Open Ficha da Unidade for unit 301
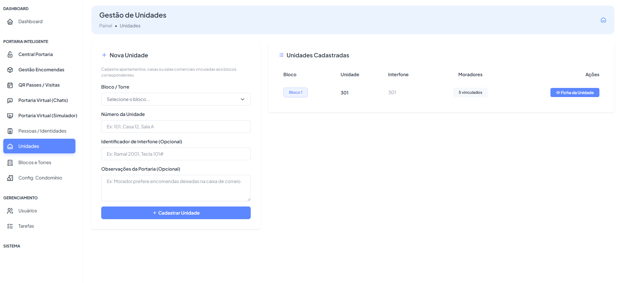Image resolution: width=618 pixels, height=283 pixels. tap(575, 92)
